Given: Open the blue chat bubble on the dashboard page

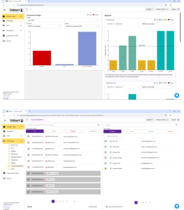Looking at the screenshot, I should click(177, 95).
